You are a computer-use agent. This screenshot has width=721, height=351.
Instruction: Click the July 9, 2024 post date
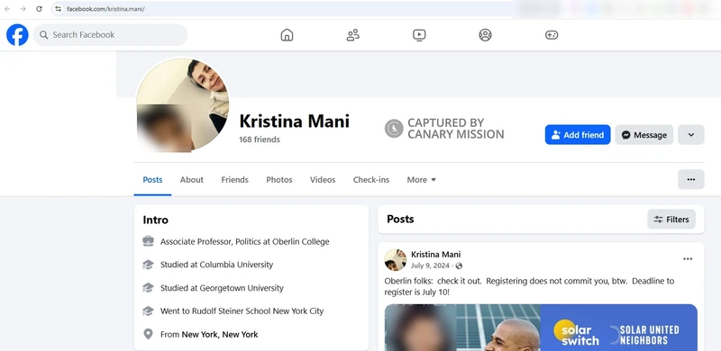[431, 266]
